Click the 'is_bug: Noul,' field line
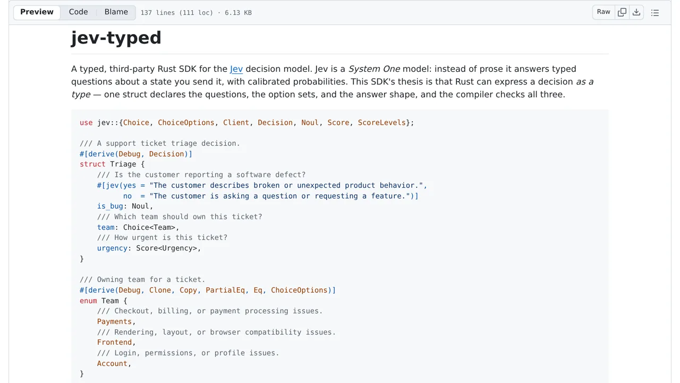680x383 pixels. (125, 206)
